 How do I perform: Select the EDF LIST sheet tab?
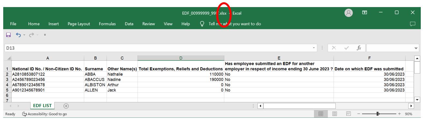click(x=42, y=106)
